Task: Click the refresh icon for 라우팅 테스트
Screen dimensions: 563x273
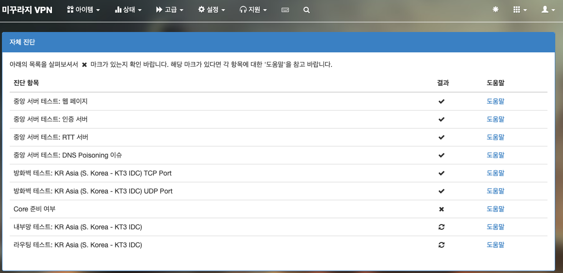Action: pyautogui.click(x=441, y=245)
